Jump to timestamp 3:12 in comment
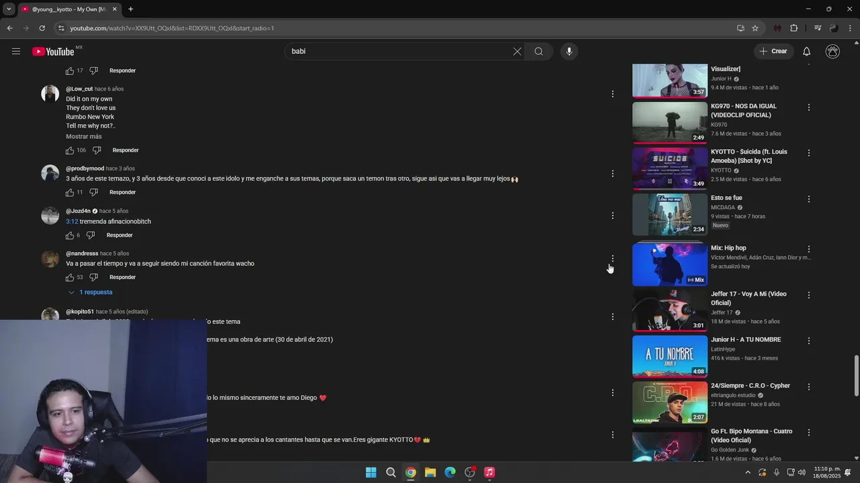Screen dimensions: 860x483 [x=72, y=221]
